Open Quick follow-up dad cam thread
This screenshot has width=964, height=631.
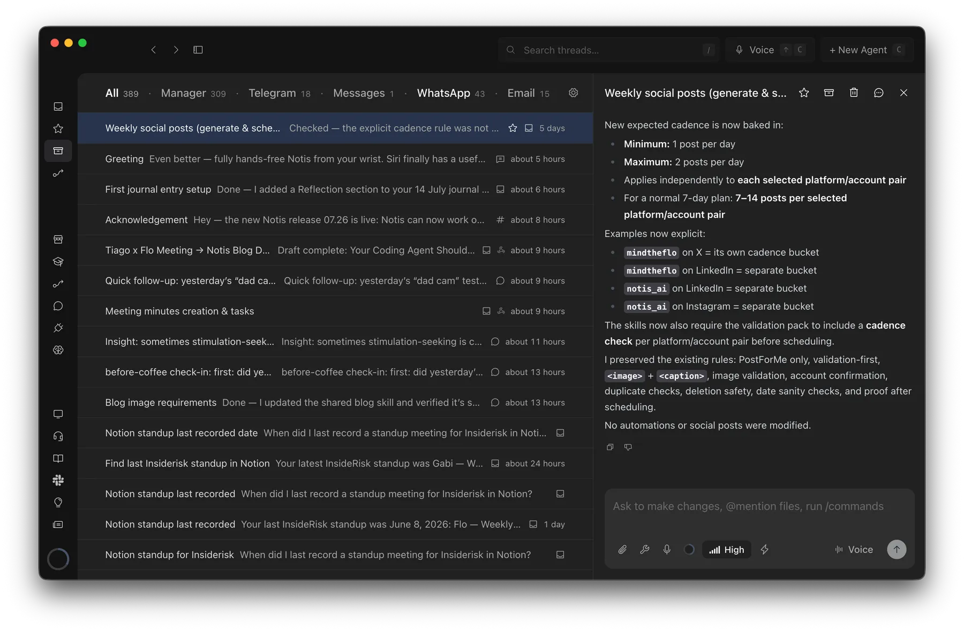pyautogui.click(x=335, y=281)
